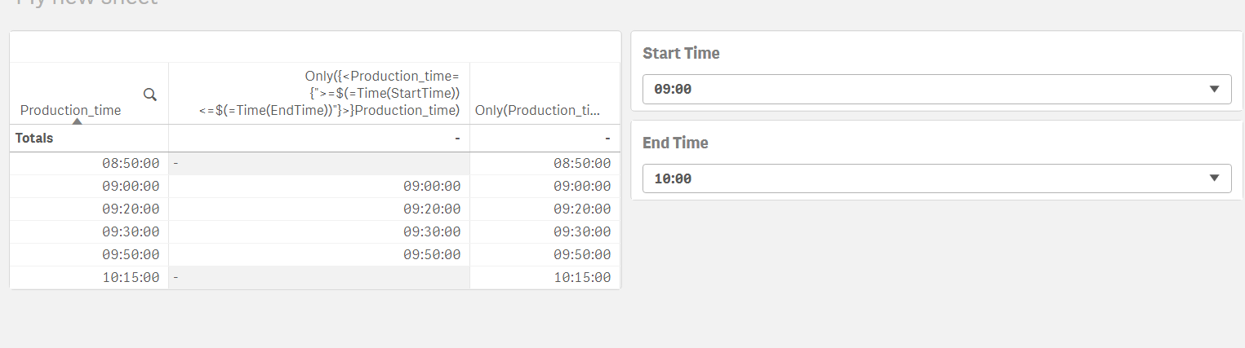Image resolution: width=1245 pixels, height=348 pixels.
Task: Click the End Time dropdown arrow
Action: pos(1214,178)
